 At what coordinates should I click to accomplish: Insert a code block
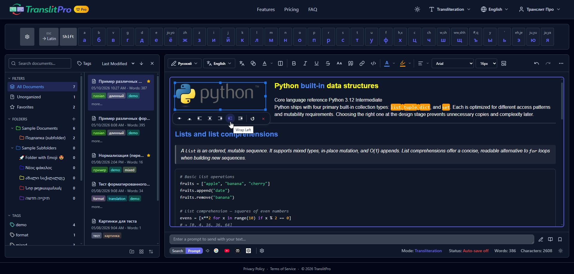click(x=373, y=63)
